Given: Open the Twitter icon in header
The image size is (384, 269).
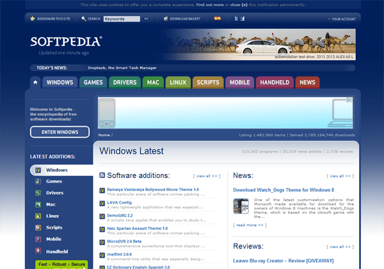Looking at the screenshot, I should [x=235, y=19].
